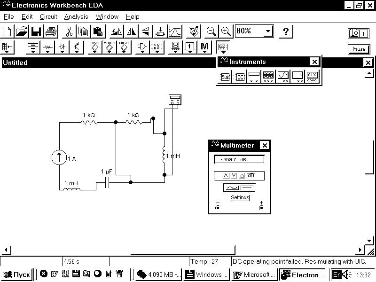
Task: Select AC signal mode on multimeter
Action: point(231,188)
